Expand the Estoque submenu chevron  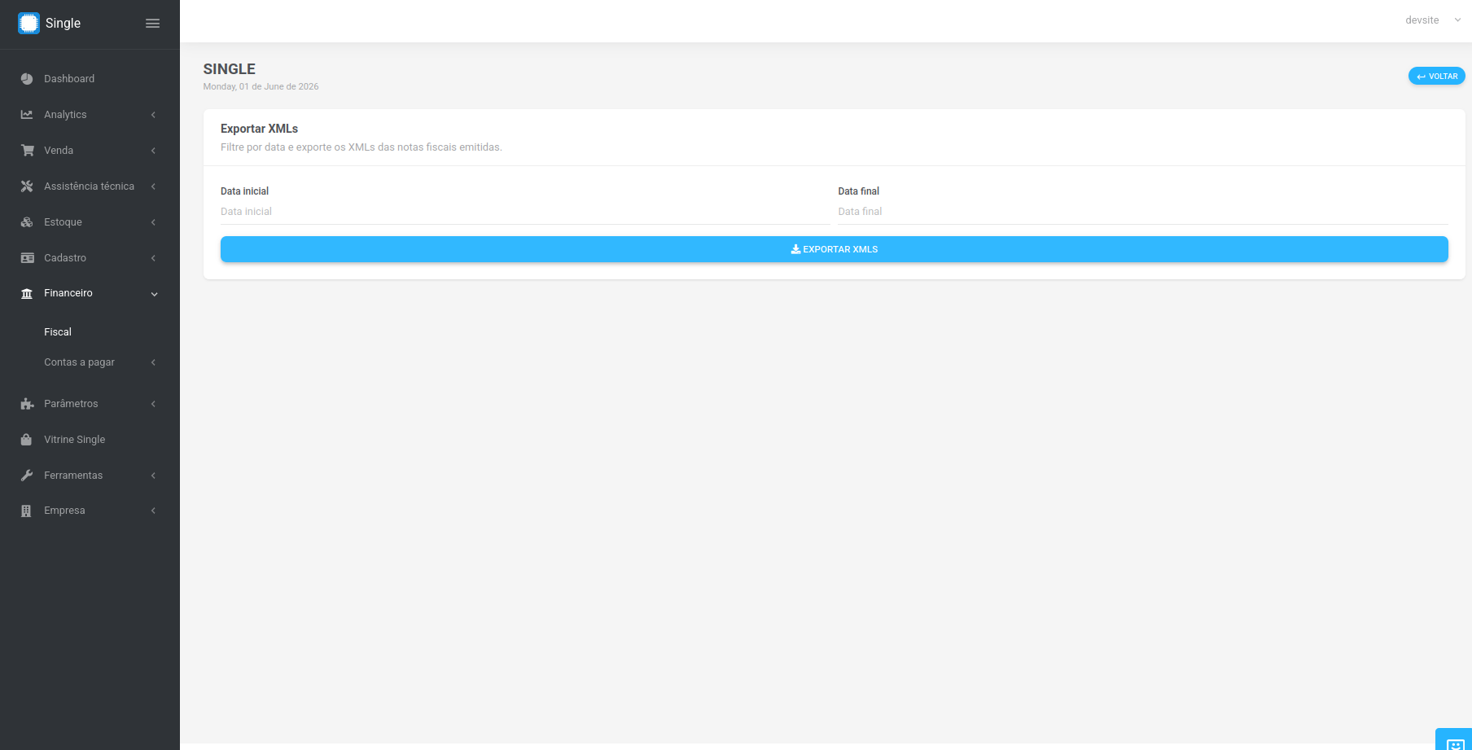(x=153, y=222)
